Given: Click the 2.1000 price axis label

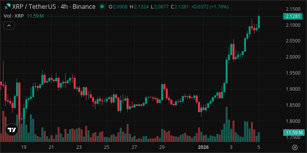Looking at the screenshot, I should [x=293, y=25].
